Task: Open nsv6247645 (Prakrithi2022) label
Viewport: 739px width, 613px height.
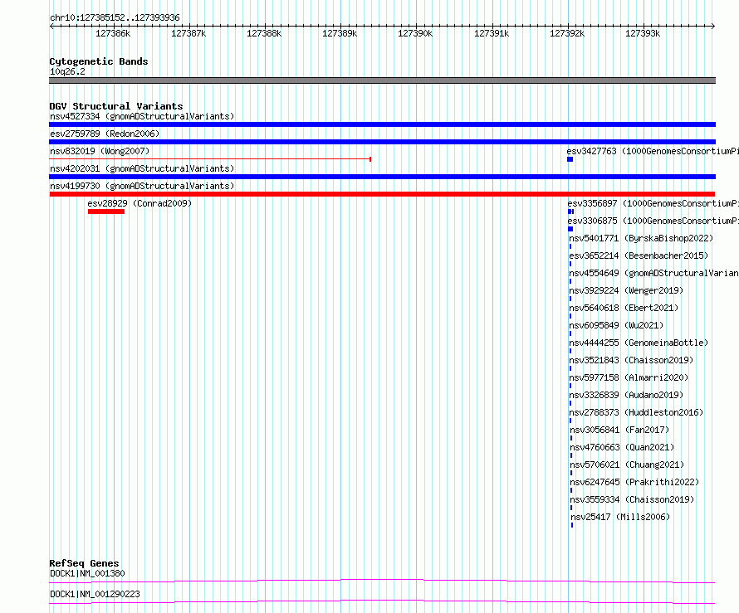Action: (634, 482)
